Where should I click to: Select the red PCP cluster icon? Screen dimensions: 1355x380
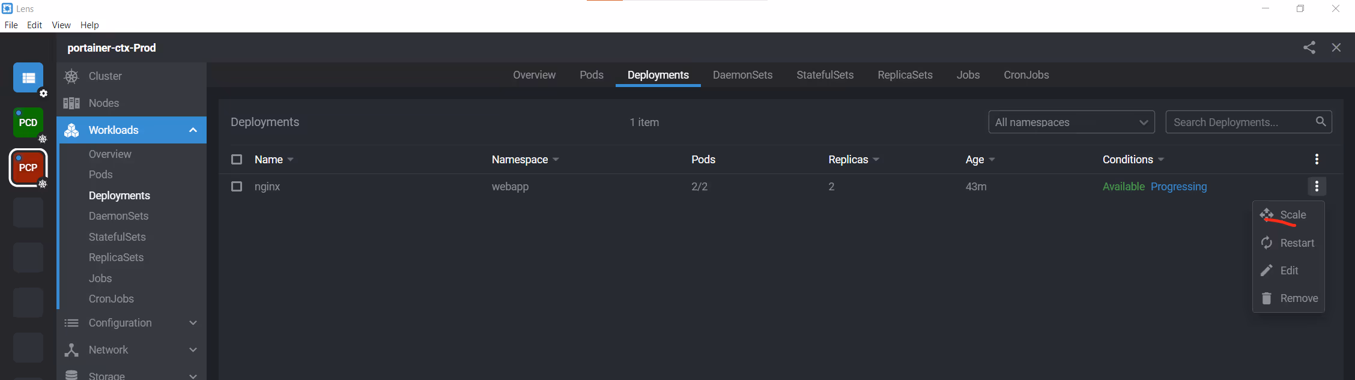coord(28,167)
